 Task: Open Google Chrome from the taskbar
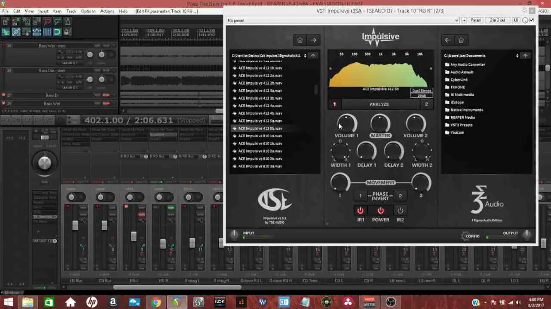click(156, 303)
